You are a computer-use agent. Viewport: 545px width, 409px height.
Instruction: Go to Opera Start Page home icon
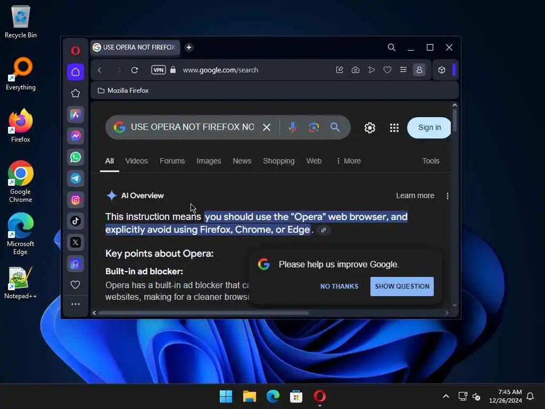[x=76, y=72]
